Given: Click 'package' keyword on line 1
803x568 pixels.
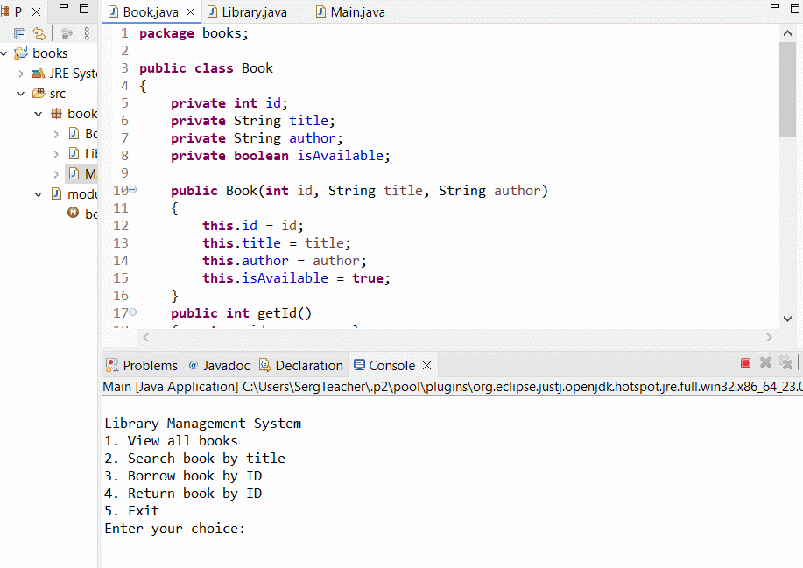Looking at the screenshot, I should (x=166, y=34).
